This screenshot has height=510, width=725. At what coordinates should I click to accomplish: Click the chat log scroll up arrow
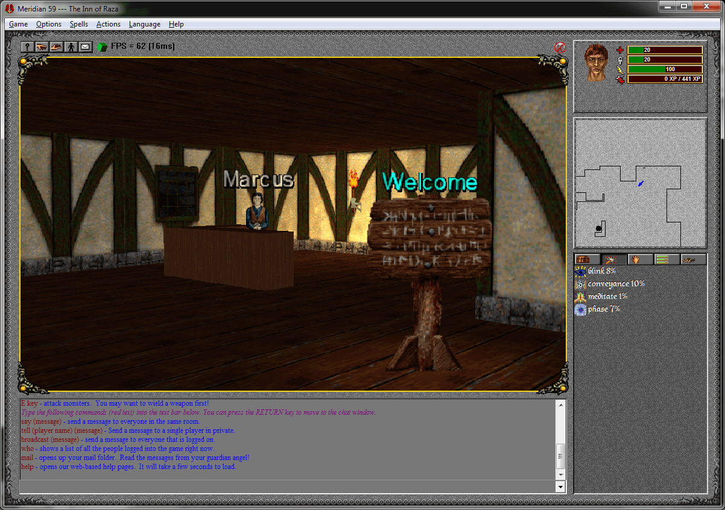[x=561, y=405]
